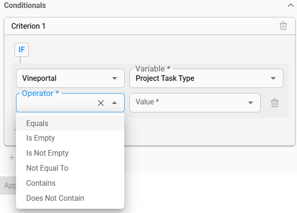Remove the condition row with trash icon

click(275, 103)
